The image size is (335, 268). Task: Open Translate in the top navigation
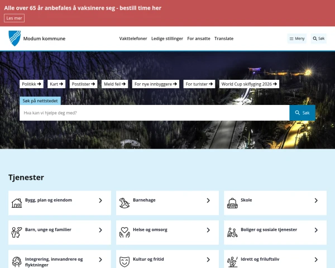point(224,39)
